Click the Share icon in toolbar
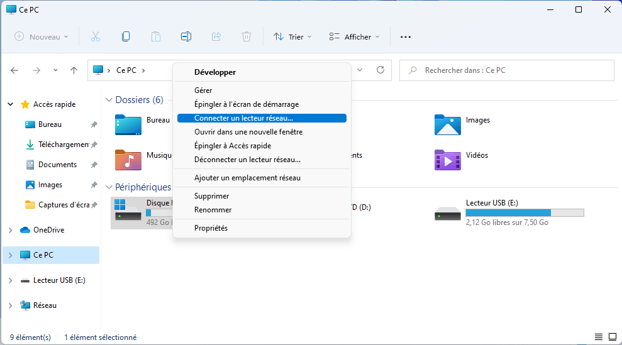The width and height of the screenshot is (622, 345). tap(217, 36)
